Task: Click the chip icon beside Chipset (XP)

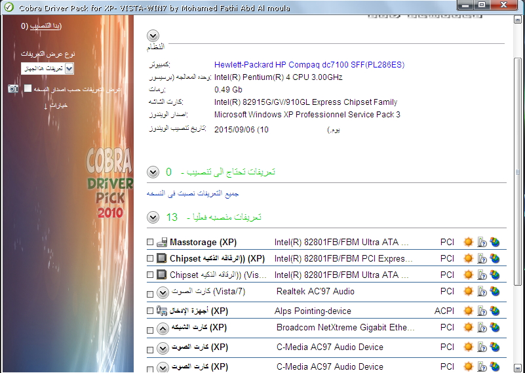Action: tap(162, 258)
